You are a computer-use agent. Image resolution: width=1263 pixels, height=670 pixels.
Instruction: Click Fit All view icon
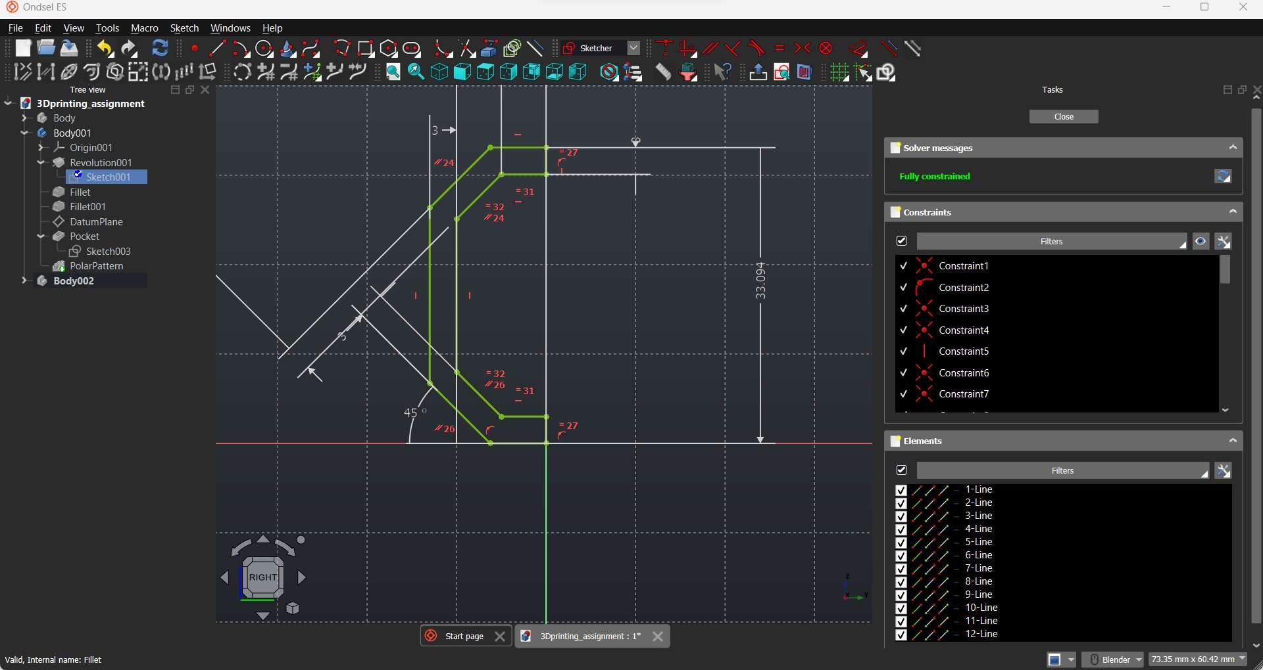coord(393,72)
